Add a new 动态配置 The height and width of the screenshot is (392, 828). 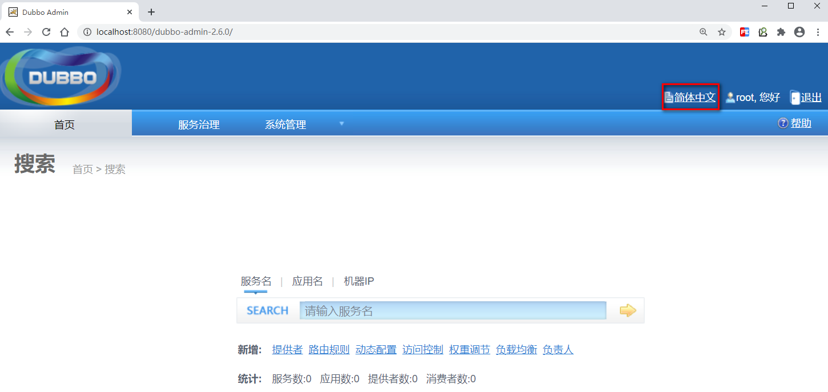click(x=376, y=350)
